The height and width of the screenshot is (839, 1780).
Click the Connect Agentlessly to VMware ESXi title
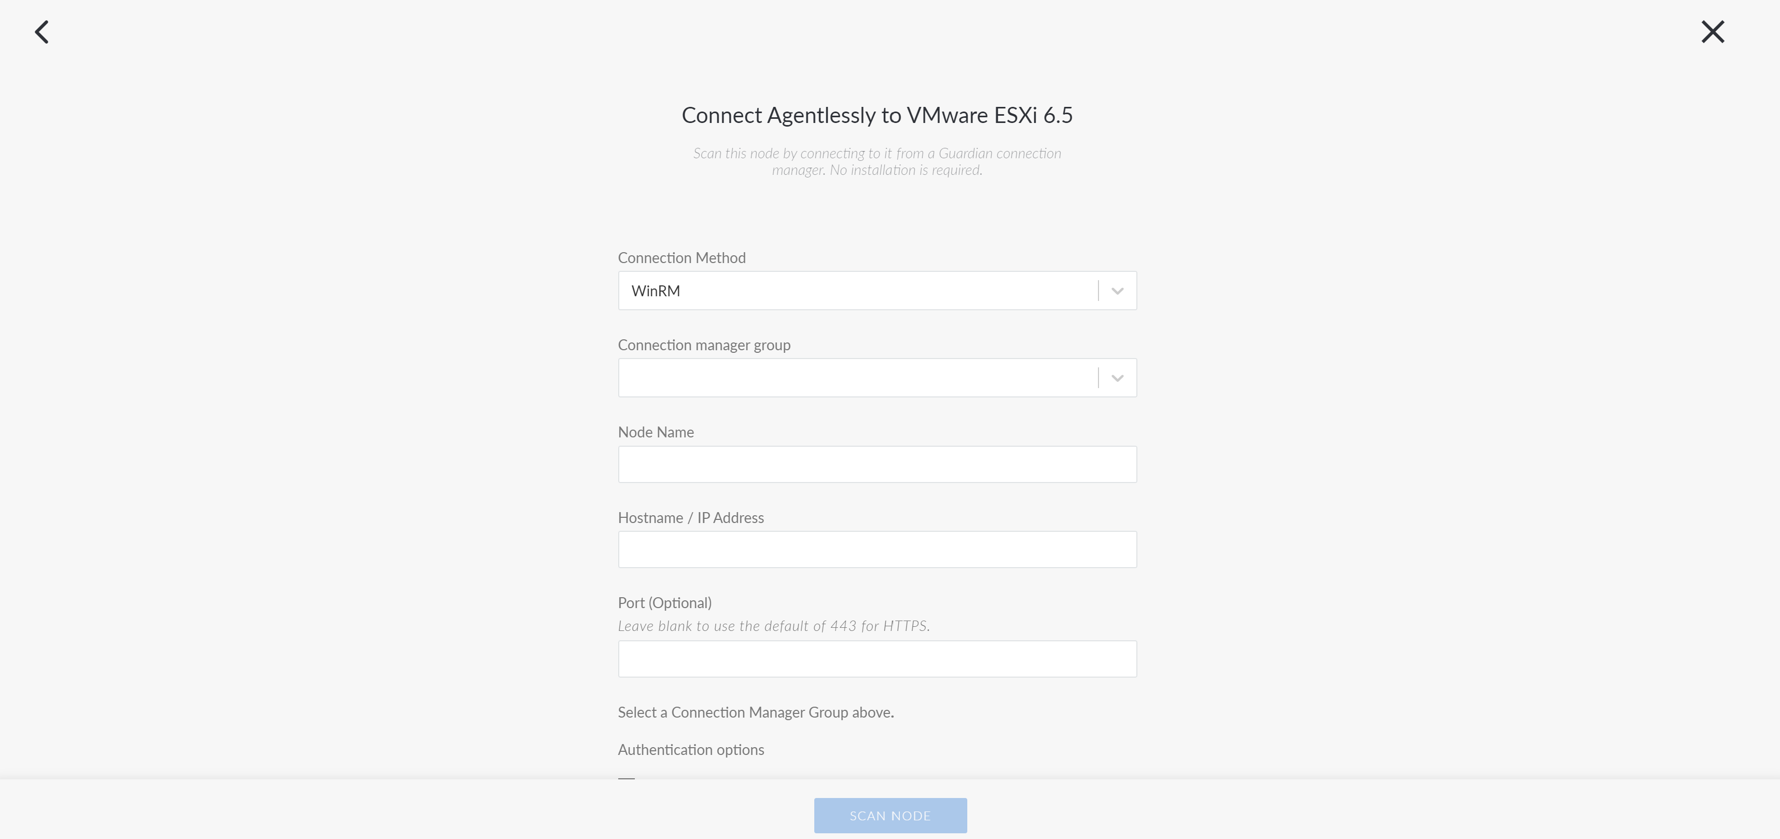click(877, 115)
